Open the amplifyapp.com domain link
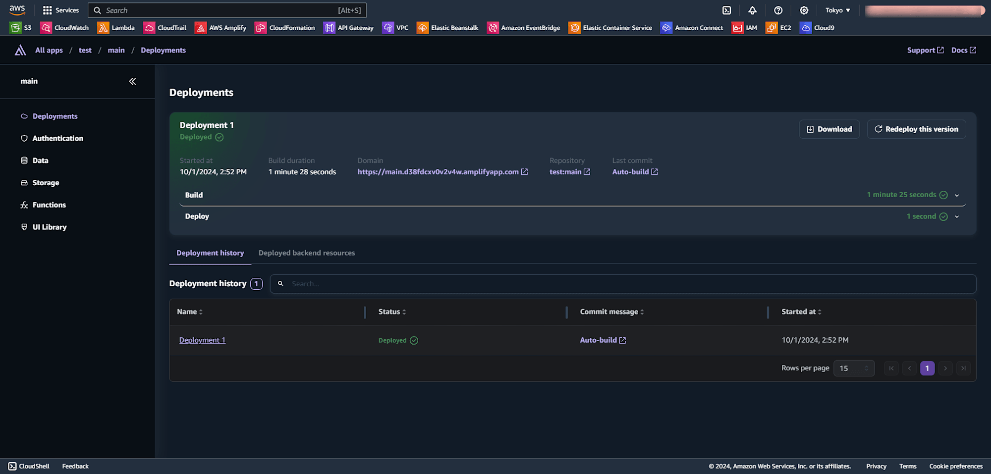Viewport: 991px width, 474px height. (442, 172)
